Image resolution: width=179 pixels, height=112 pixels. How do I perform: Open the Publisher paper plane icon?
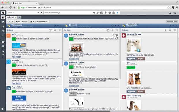3,22
